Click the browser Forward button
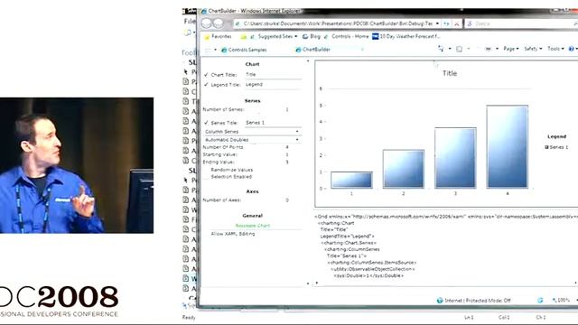The height and width of the screenshot is (325, 578). (x=219, y=23)
